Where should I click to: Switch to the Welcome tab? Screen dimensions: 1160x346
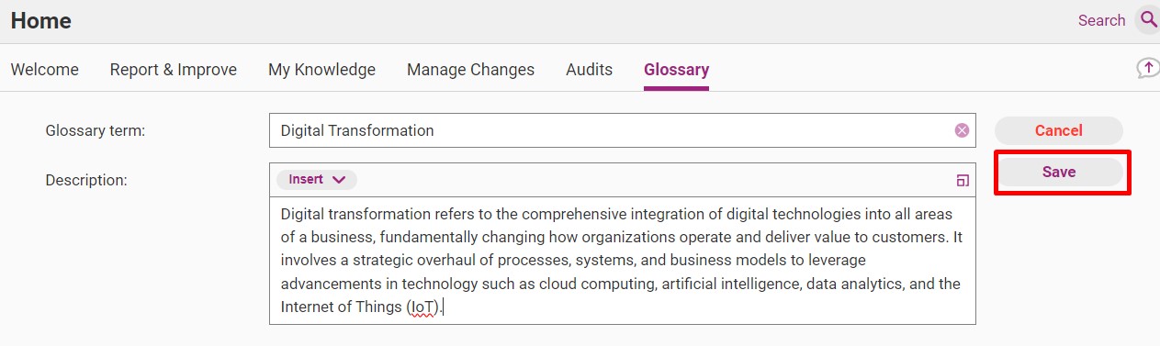(44, 70)
